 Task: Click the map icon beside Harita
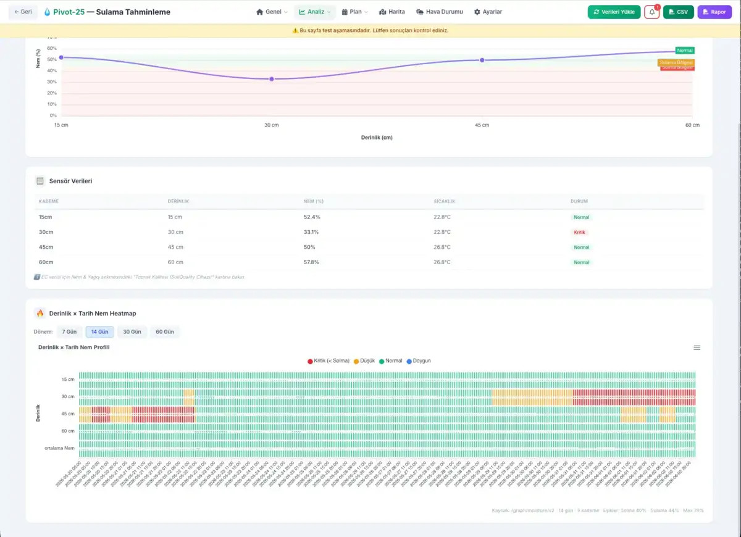tap(382, 12)
